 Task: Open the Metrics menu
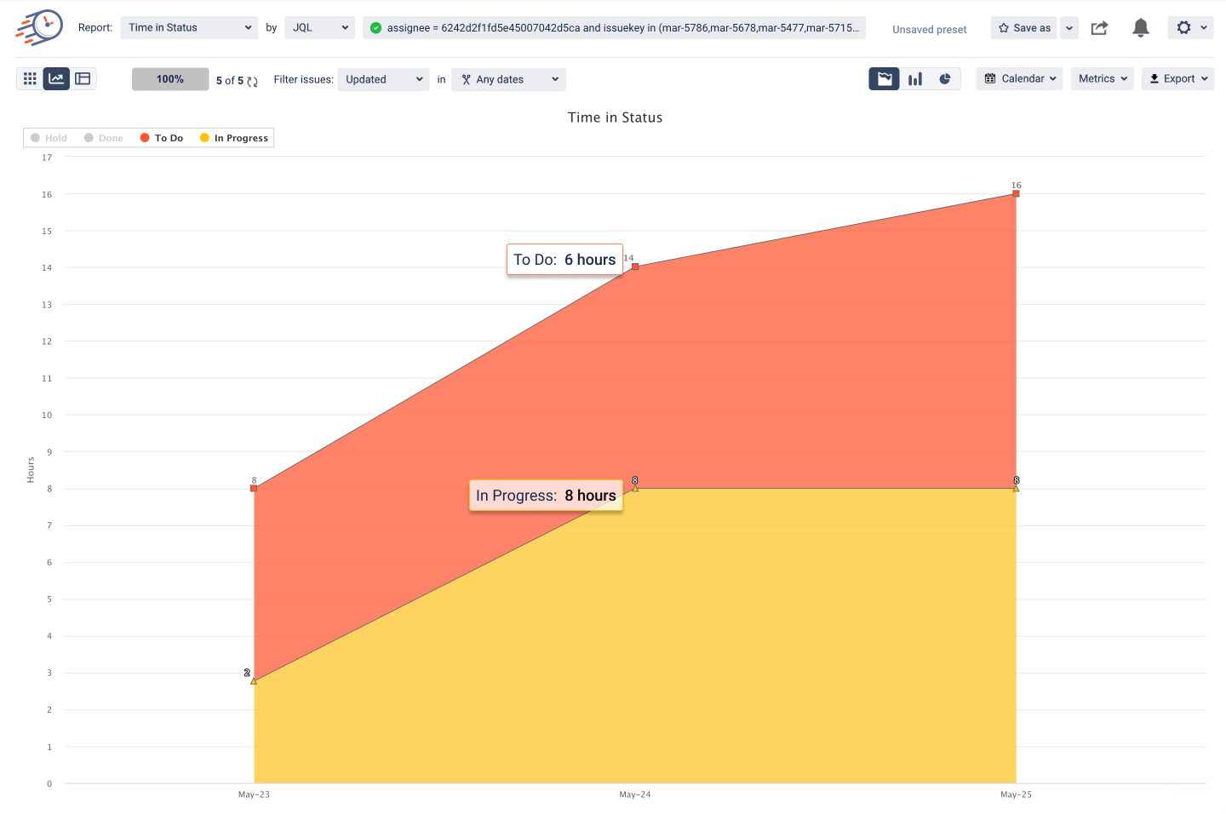[1102, 79]
